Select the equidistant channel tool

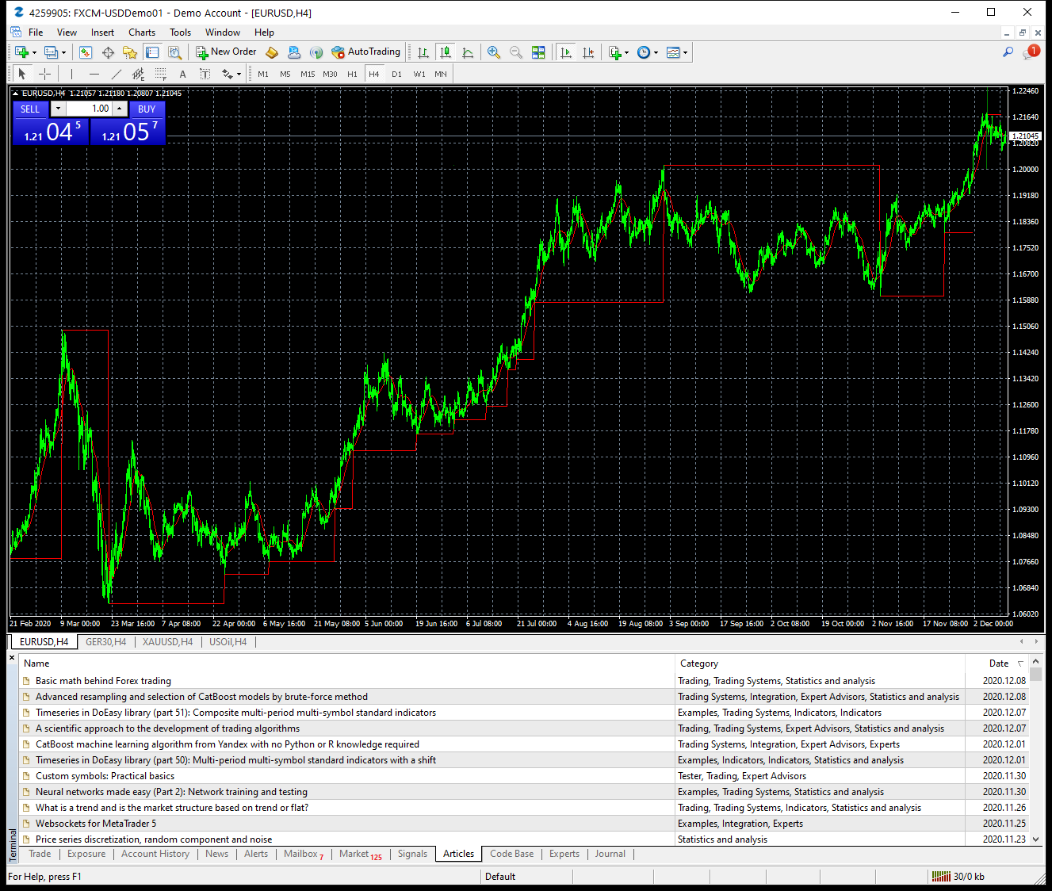point(139,74)
